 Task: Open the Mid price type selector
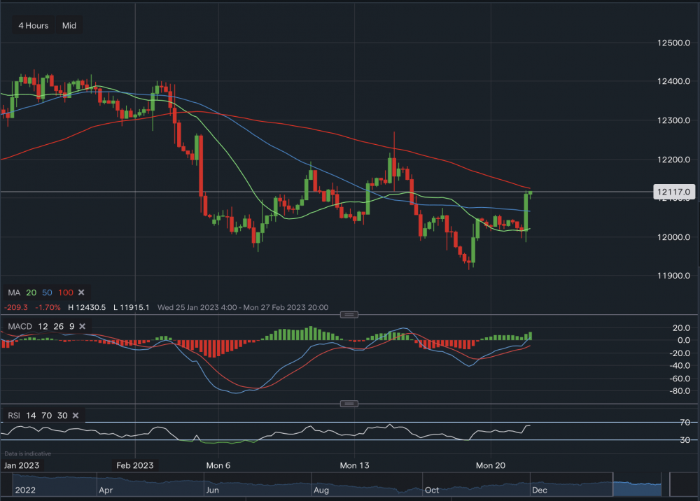69,26
